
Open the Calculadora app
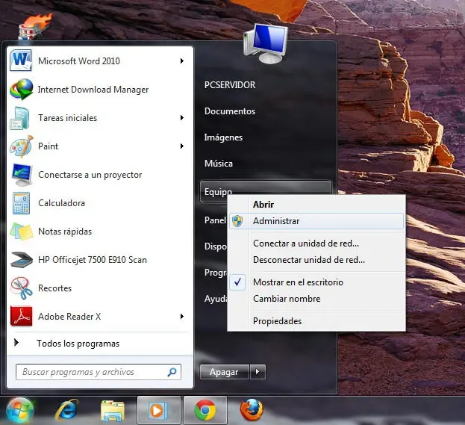(61, 203)
